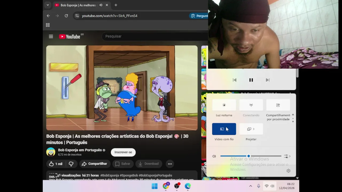The width and height of the screenshot is (342, 192).
Task: Like the video with thumbs up
Action: point(56,164)
